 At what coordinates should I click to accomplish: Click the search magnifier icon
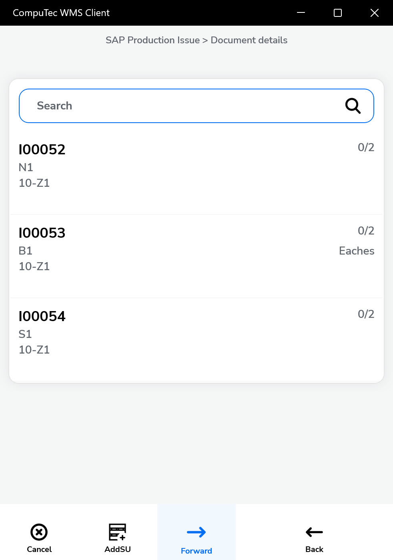click(353, 106)
